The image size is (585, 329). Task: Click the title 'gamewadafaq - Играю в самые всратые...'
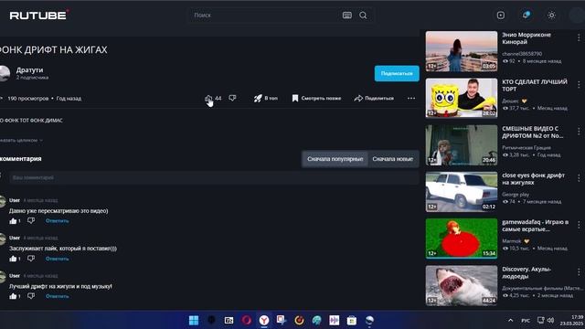[x=535, y=226]
